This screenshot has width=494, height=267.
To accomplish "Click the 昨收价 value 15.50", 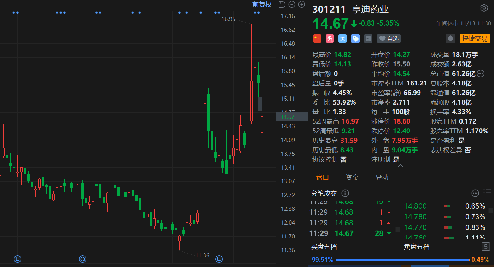I will [401, 64].
